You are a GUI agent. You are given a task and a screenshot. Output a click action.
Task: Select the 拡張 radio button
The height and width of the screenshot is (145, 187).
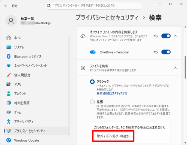(92, 102)
